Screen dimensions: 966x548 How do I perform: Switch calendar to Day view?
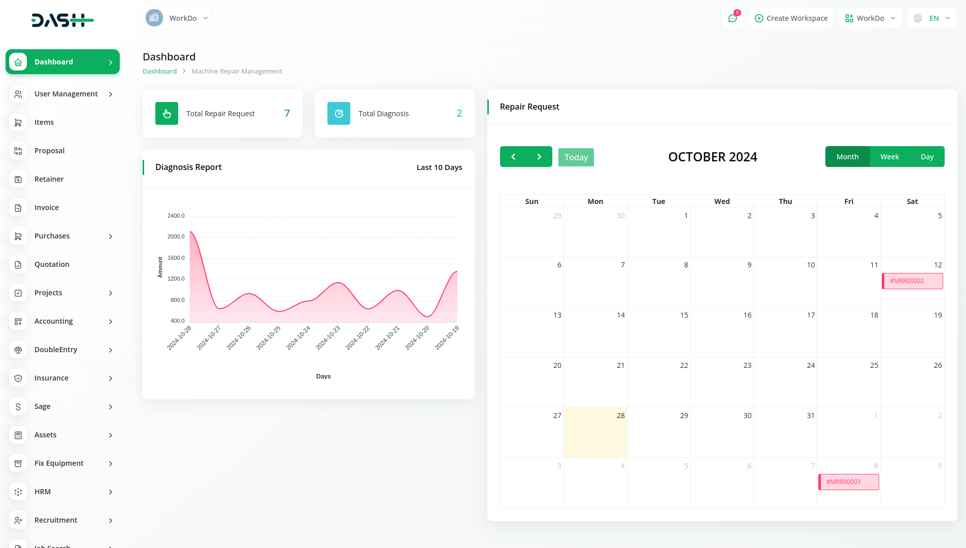[927, 157]
